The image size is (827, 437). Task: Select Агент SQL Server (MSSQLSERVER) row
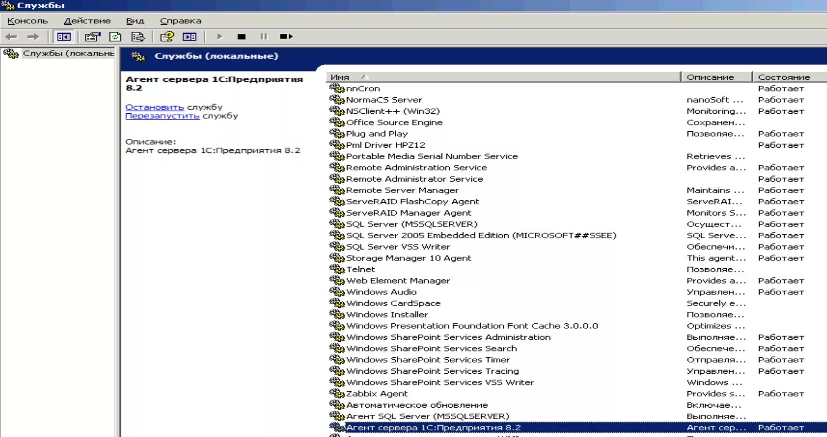[x=576, y=416]
